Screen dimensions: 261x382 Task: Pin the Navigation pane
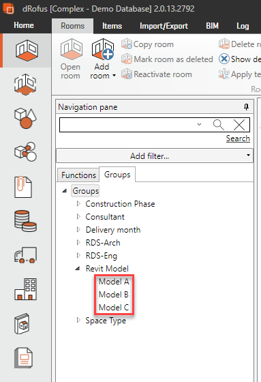[x=247, y=107]
